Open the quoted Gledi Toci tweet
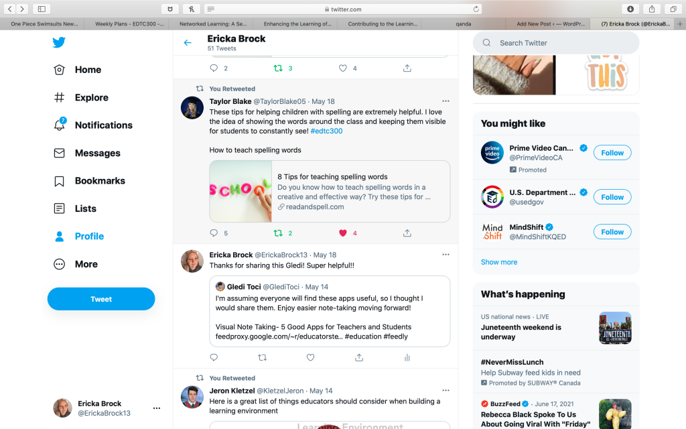Image resolution: width=686 pixels, height=429 pixels. coord(330,311)
